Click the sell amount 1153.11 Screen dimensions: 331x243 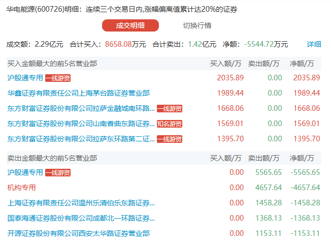tap(269, 233)
